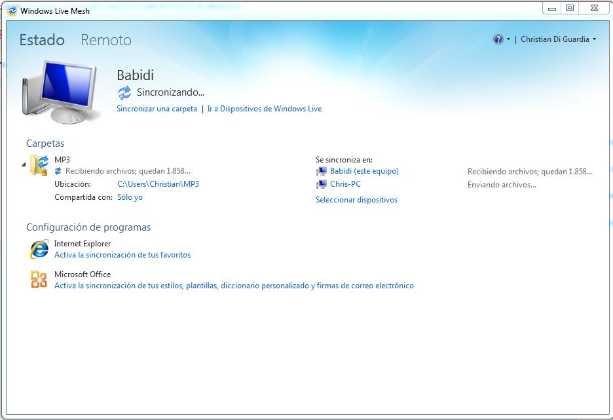Activate Internet Explorer favorites sync link

[122, 255]
